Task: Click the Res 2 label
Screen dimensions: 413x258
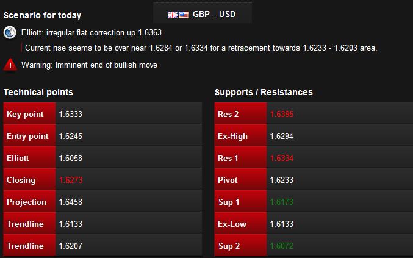Action: tap(228, 114)
